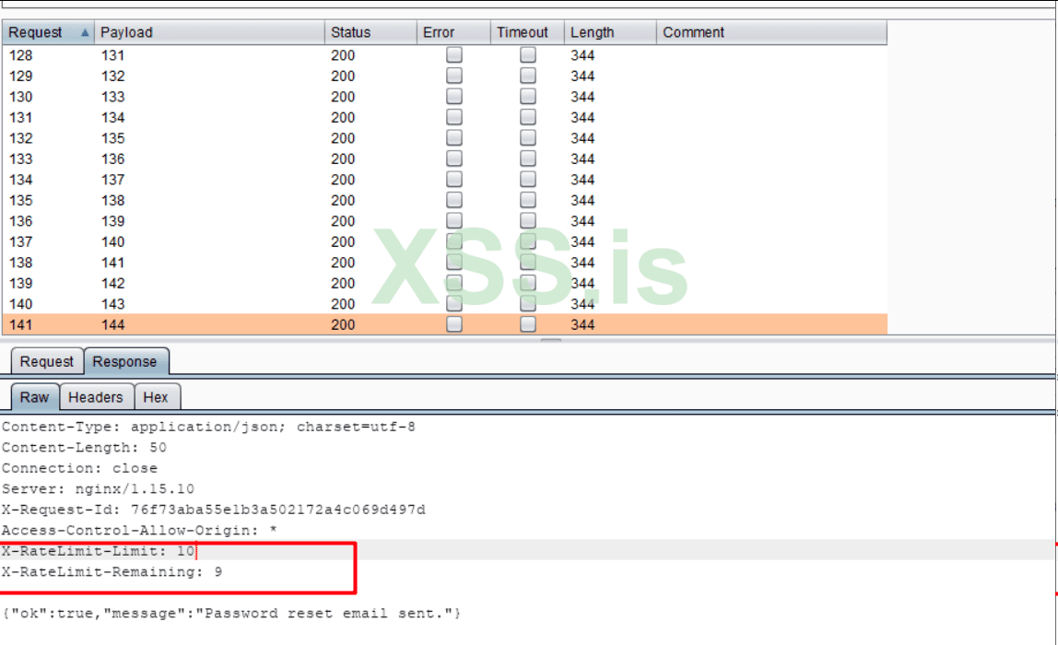Click the Access-Control-Allow-Origin header line
Screen dimensions: 1058x645
(x=139, y=531)
